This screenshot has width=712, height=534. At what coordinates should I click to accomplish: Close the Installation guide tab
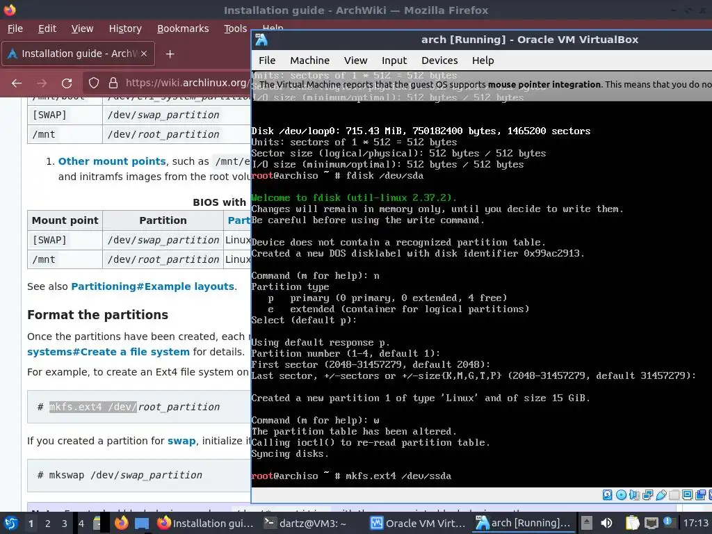(144, 54)
